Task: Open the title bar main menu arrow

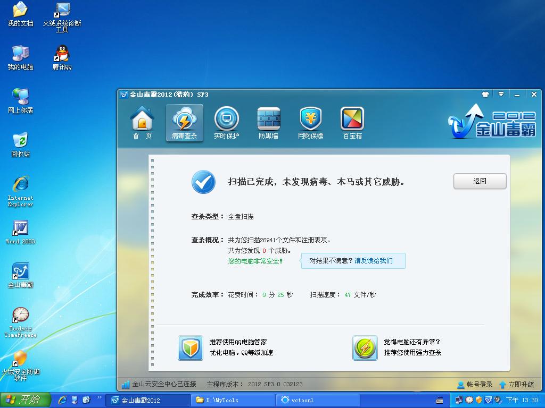Action: pos(501,95)
